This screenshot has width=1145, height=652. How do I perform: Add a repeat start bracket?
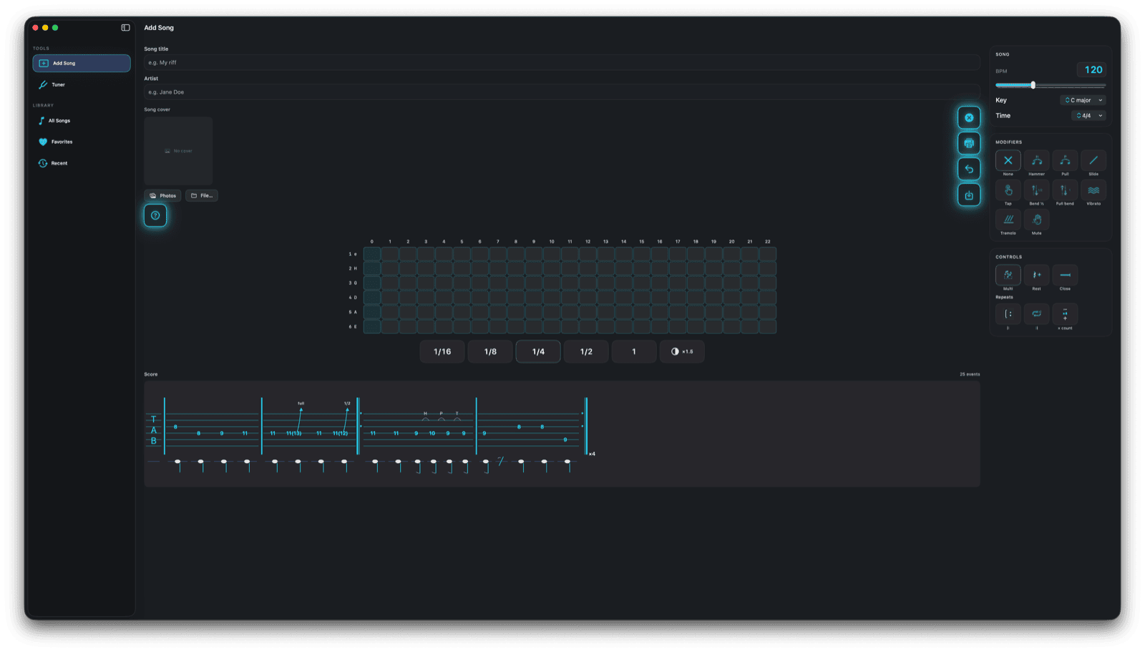(x=1008, y=313)
